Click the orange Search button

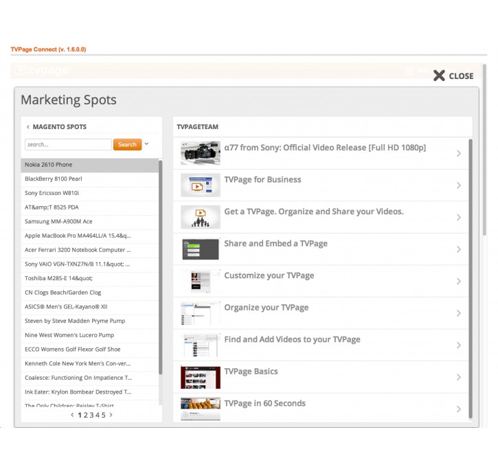[127, 144]
